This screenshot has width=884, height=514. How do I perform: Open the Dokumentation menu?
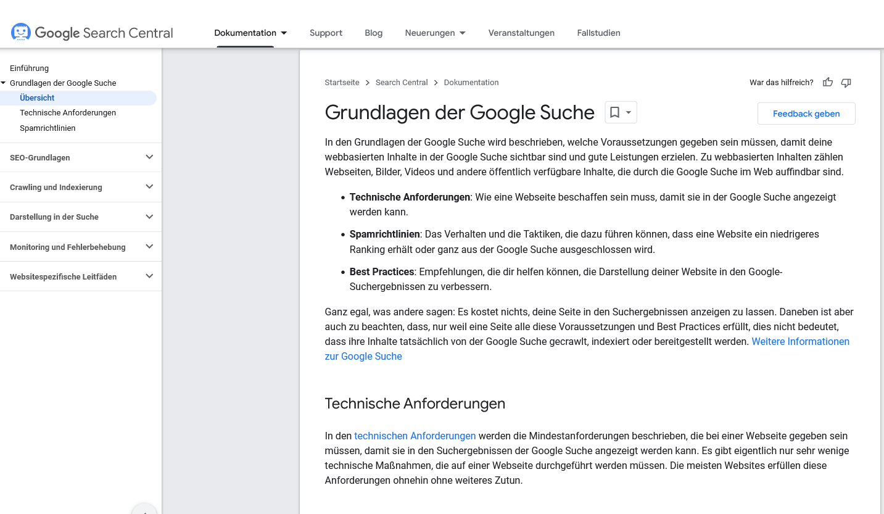point(245,33)
